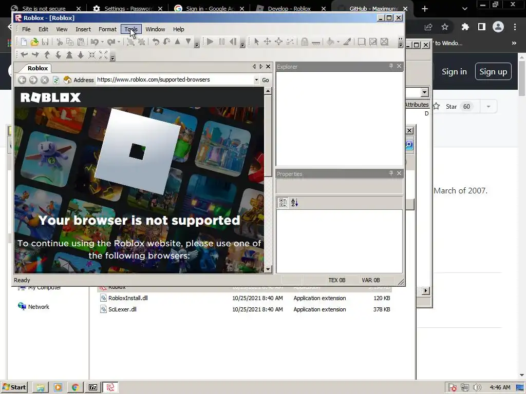Click the Alphabetical A-Z sort icon in Properties
The width and height of the screenshot is (526, 394).
pyautogui.click(x=294, y=202)
